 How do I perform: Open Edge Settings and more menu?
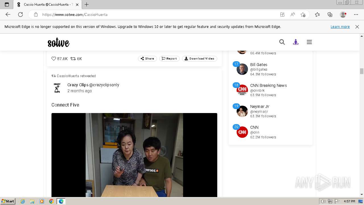[x=356, y=15]
